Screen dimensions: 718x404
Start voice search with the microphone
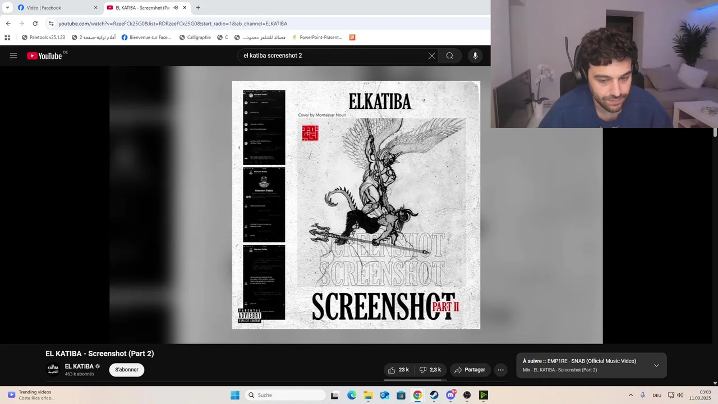tap(475, 56)
